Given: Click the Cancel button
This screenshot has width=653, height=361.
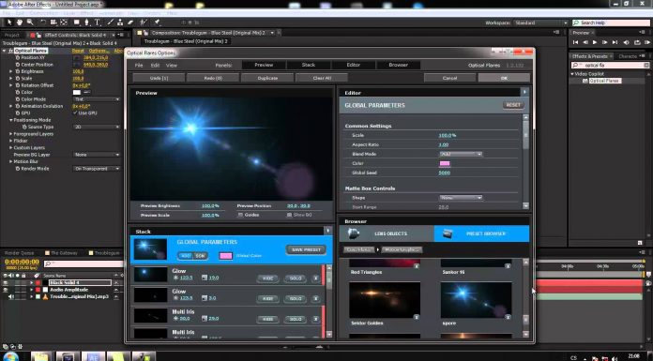Looking at the screenshot, I should [x=449, y=78].
